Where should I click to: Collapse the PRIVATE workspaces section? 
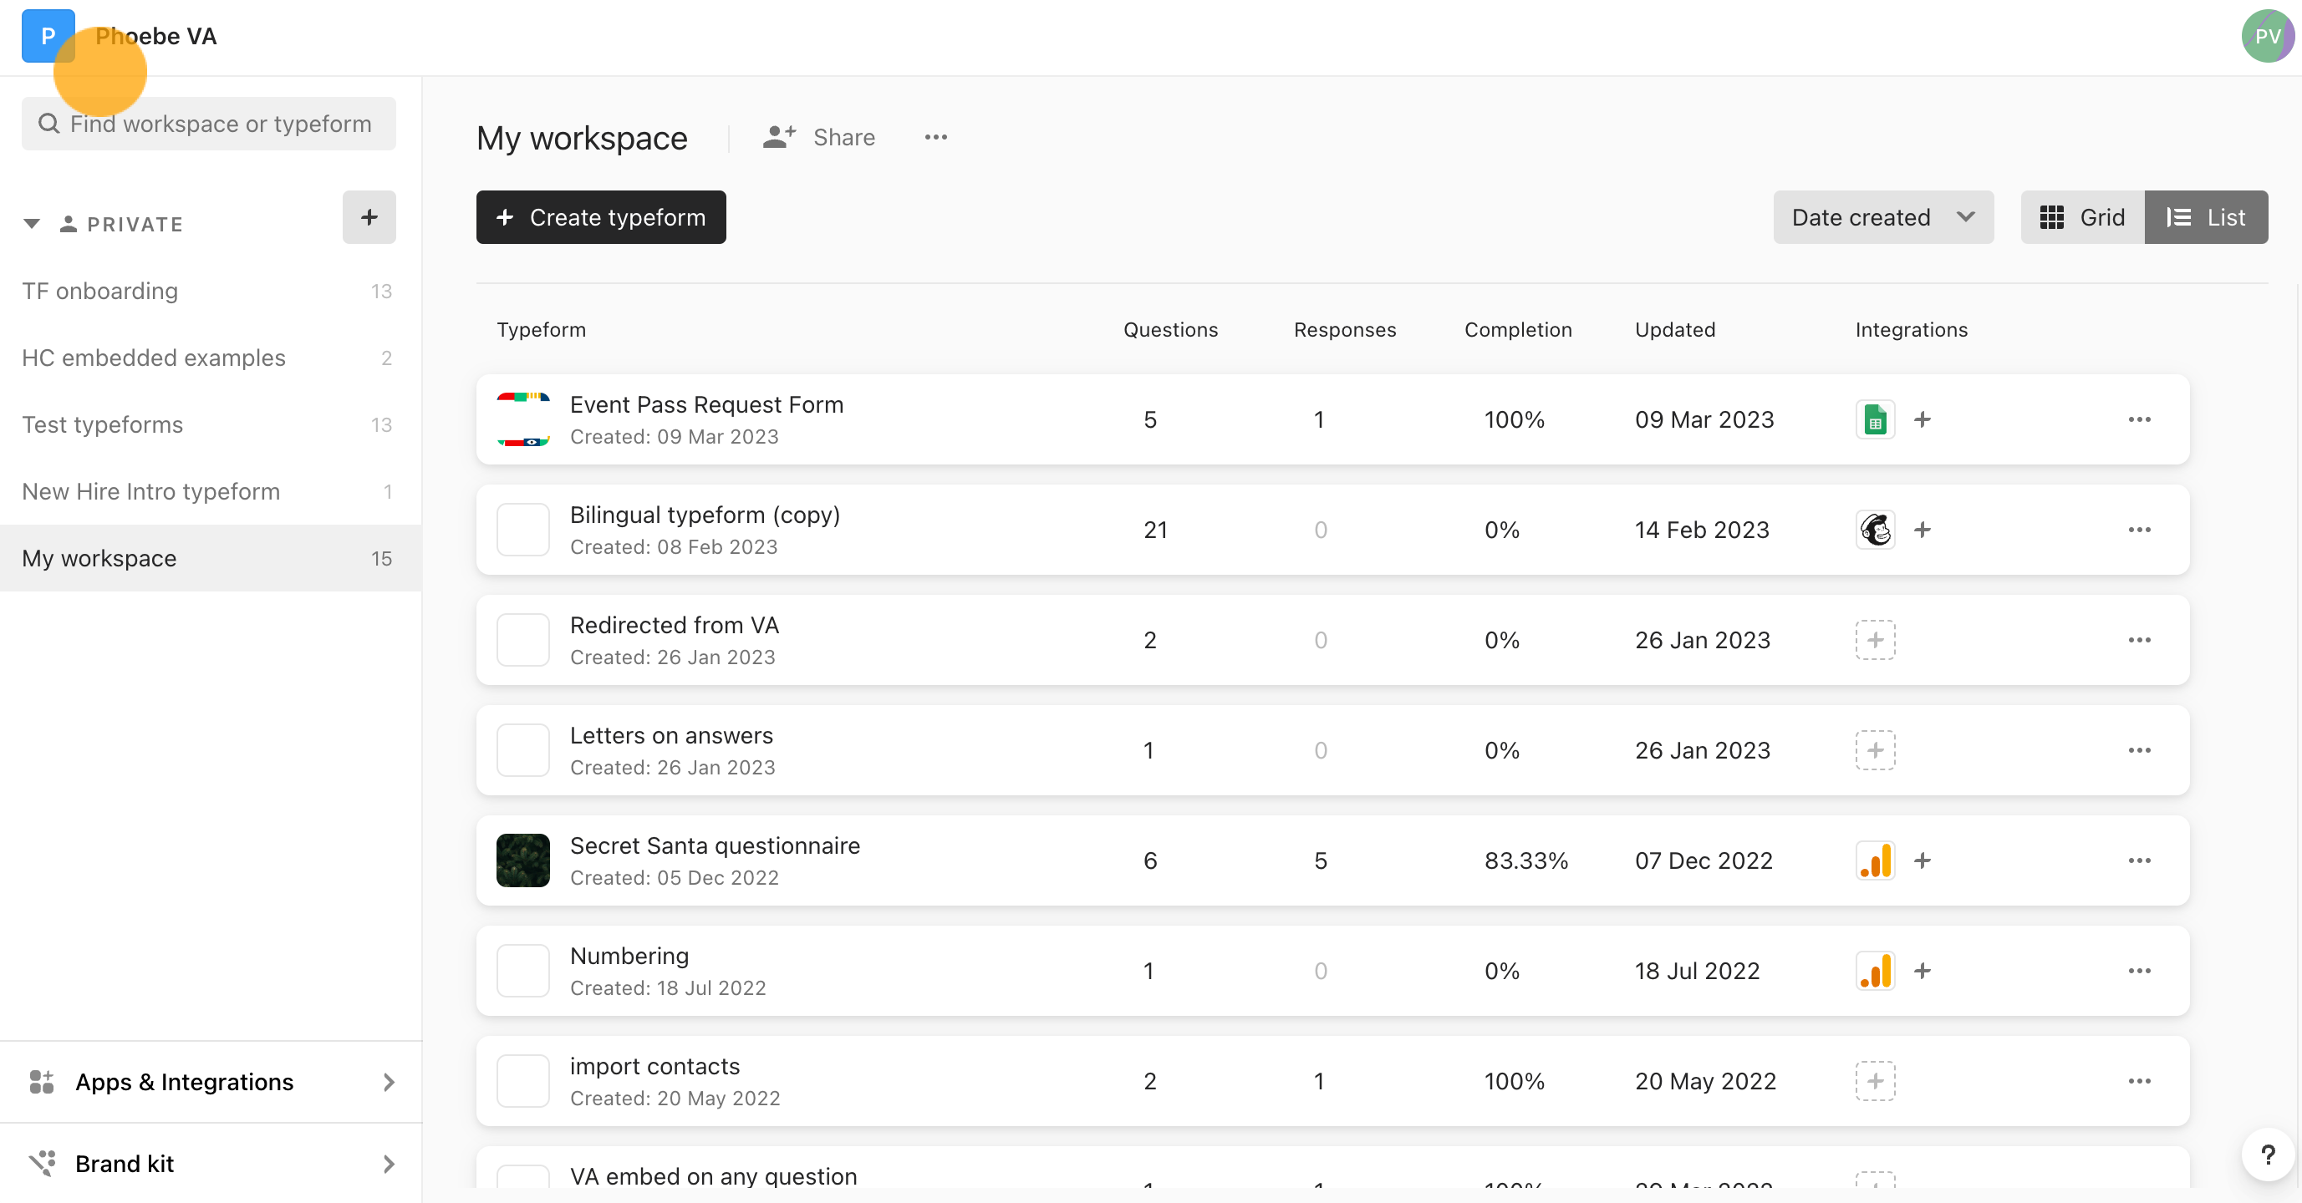(32, 224)
